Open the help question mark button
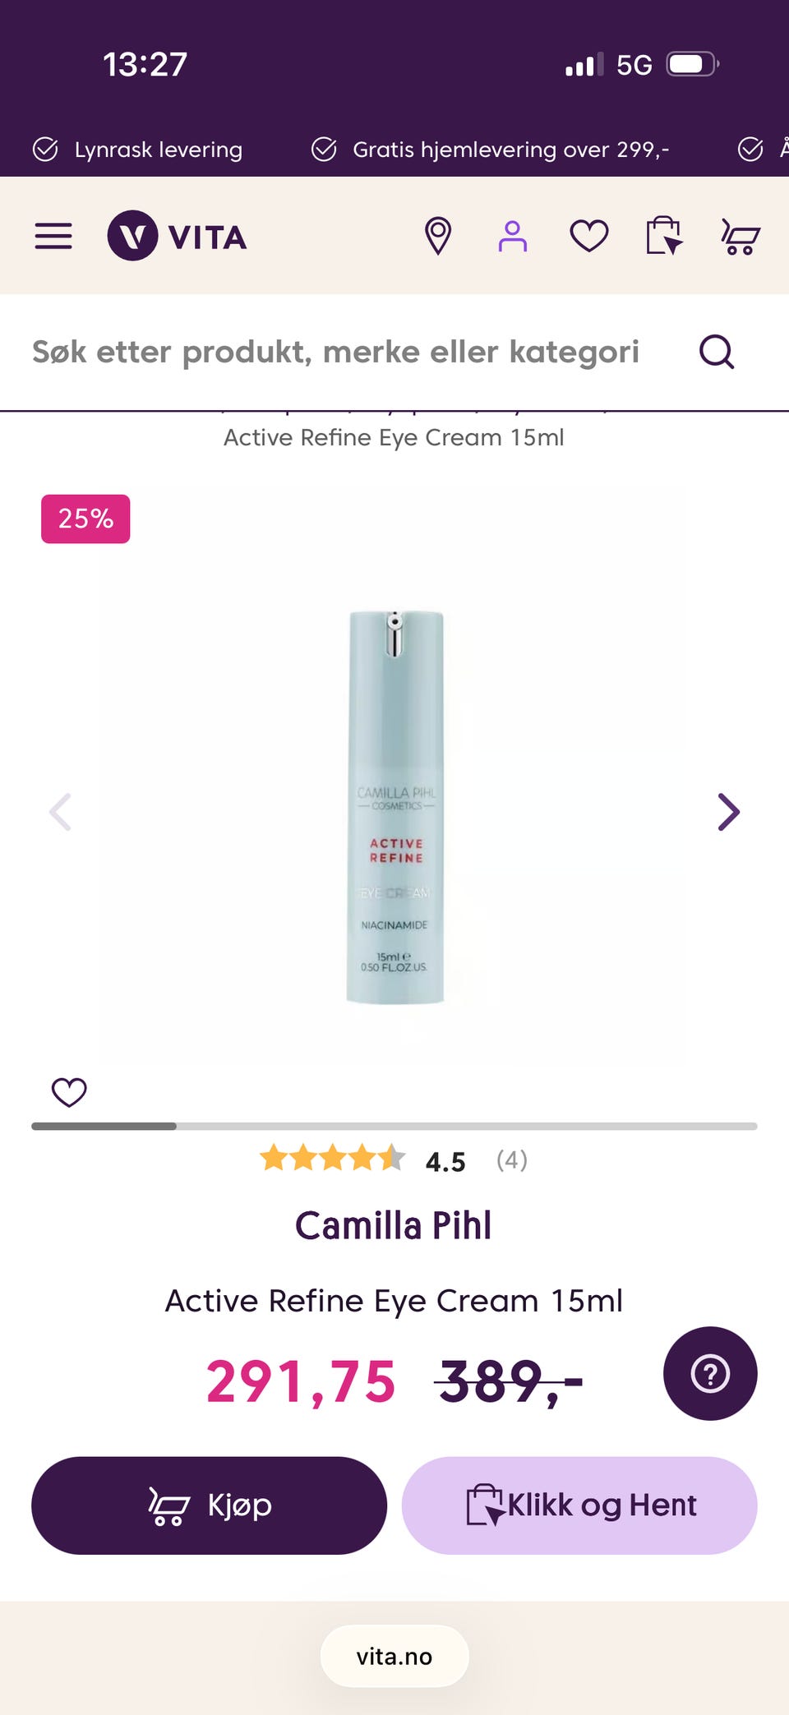The image size is (789, 1715). tap(710, 1373)
